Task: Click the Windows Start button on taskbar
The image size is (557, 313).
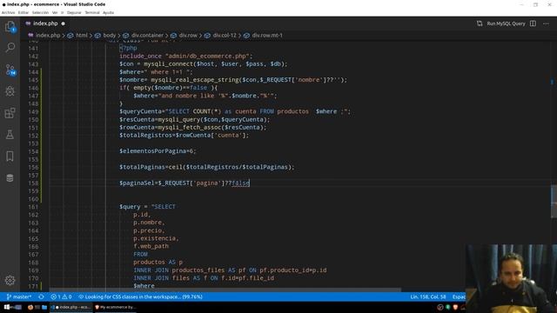Action: click(7, 307)
